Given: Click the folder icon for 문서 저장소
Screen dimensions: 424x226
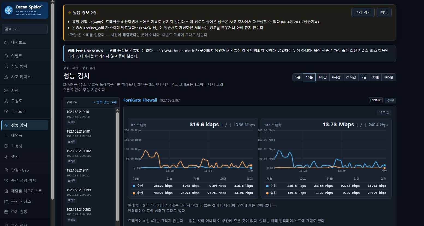Looking at the screenshot, I should click(x=6, y=201).
